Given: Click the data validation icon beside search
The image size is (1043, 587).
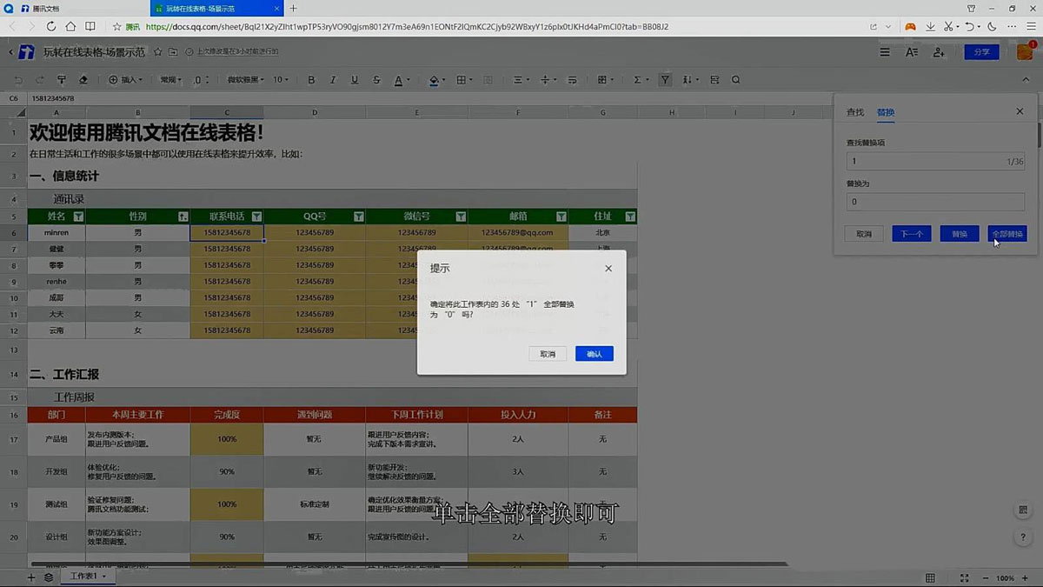Looking at the screenshot, I should [x=714, y=80].
